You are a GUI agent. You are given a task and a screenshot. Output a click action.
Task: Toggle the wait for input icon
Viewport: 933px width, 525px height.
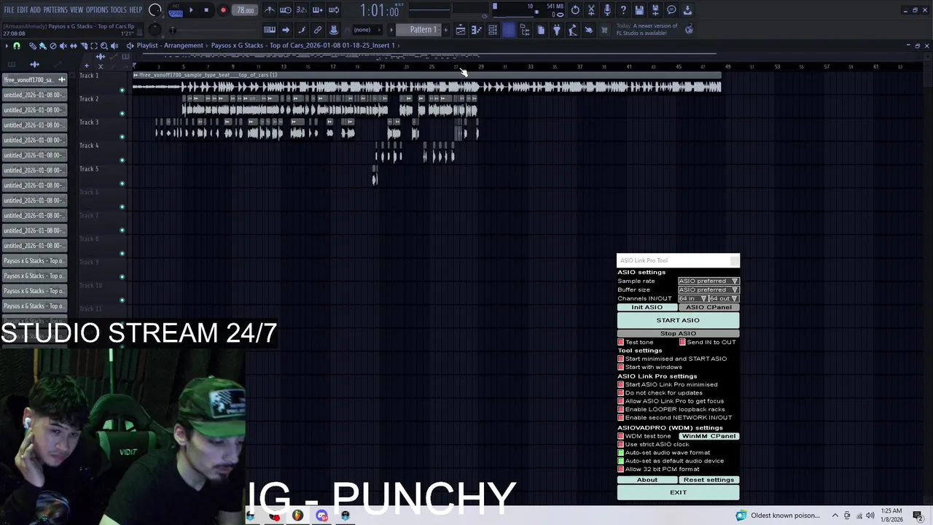tap(285, 10)
